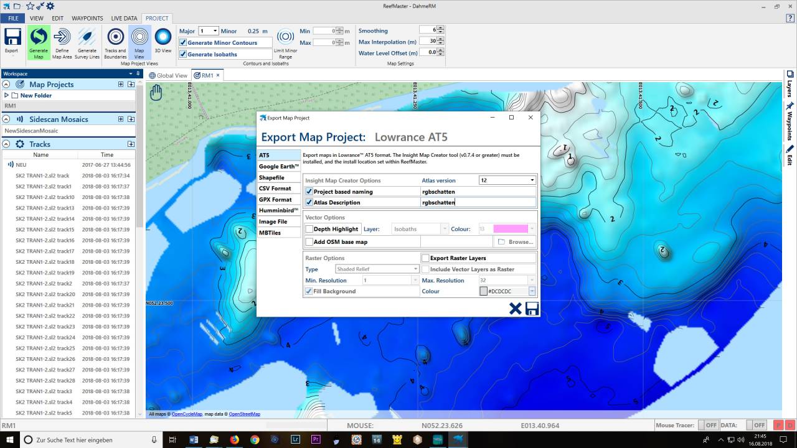Uncheck Generate Minor Contours
The image size is (797, 448).
click(183, 43)
